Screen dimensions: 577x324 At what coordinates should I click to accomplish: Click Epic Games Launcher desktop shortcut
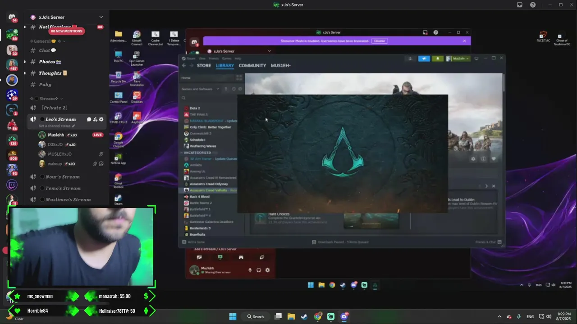(137, 59)
